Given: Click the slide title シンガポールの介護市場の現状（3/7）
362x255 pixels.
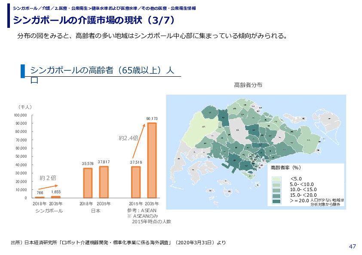Looking at the screenshot, I should click(x=95, y=20).
